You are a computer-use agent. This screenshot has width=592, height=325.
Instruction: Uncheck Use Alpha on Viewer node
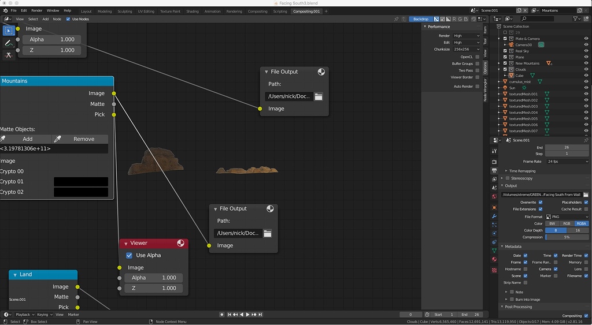[129, 255]
